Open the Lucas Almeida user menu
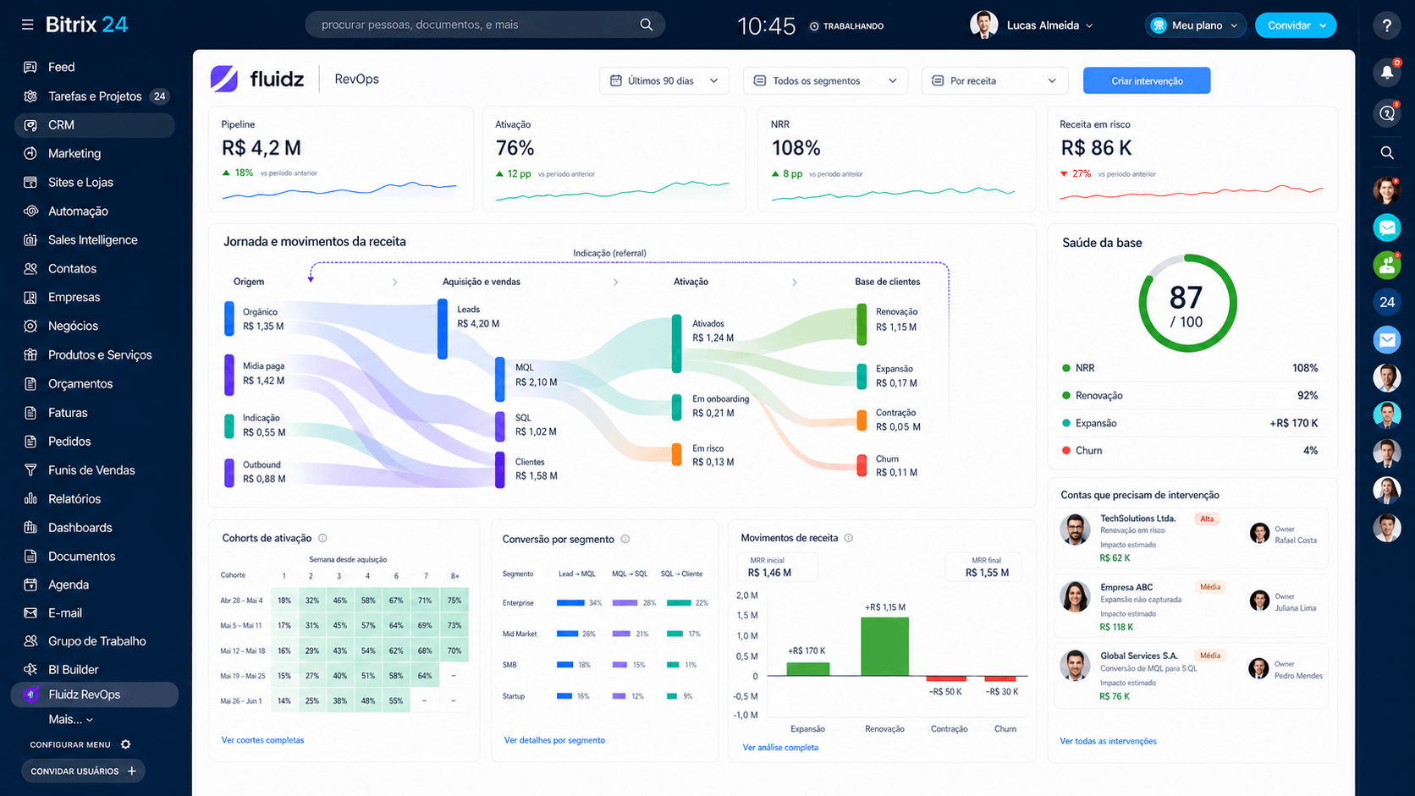The height and width of the screenshot is (796, 1415). point(1032,25)
